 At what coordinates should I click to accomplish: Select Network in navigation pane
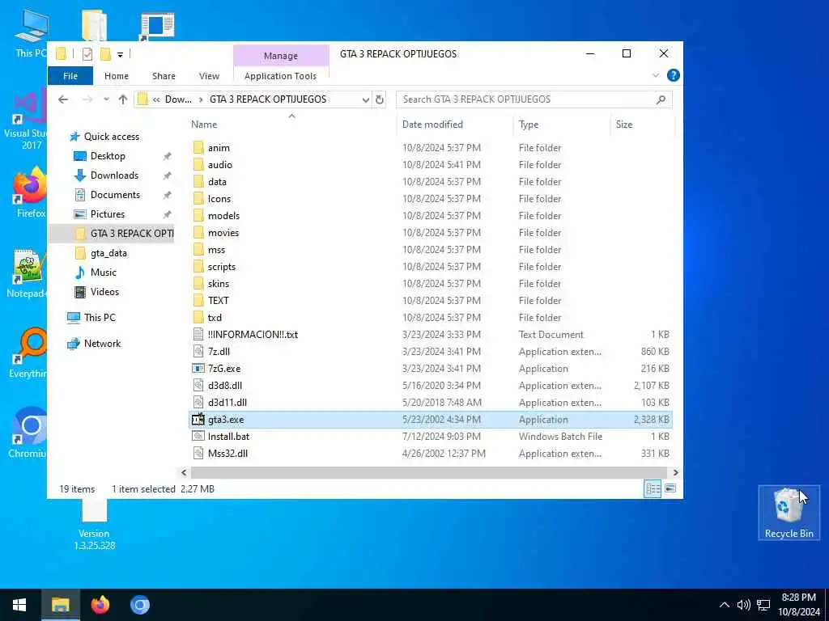102,343
